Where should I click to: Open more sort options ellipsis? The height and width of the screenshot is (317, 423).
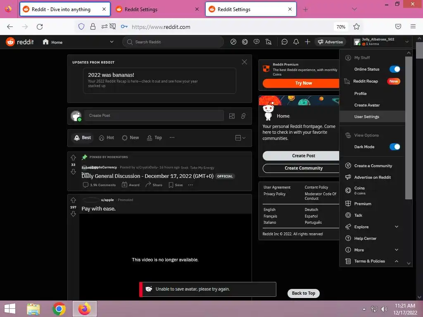click(172, 137)
